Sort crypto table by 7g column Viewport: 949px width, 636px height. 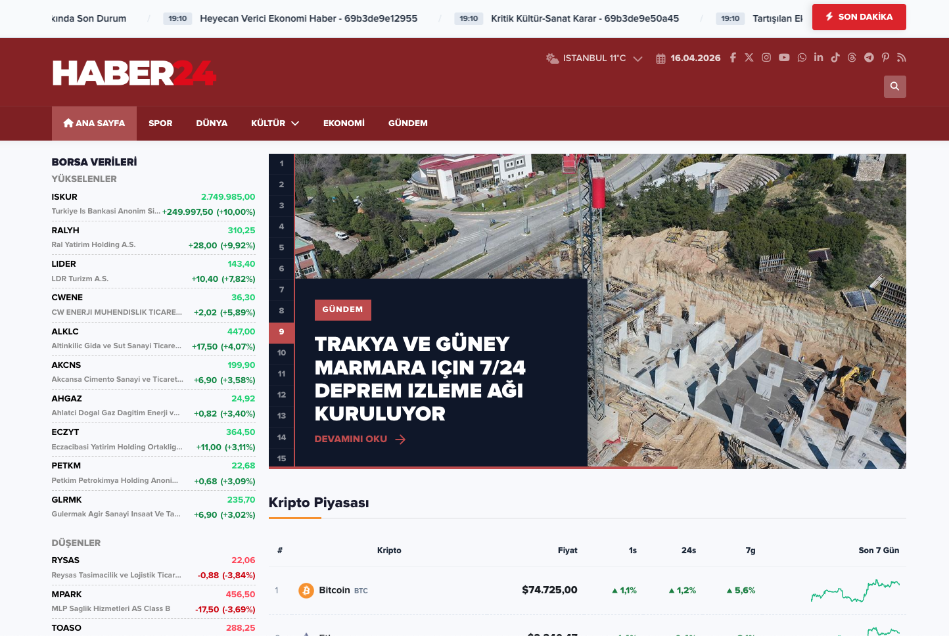[751, 551]
